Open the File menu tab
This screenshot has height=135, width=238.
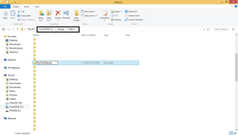pyautogui.click(x=5, y=7)
